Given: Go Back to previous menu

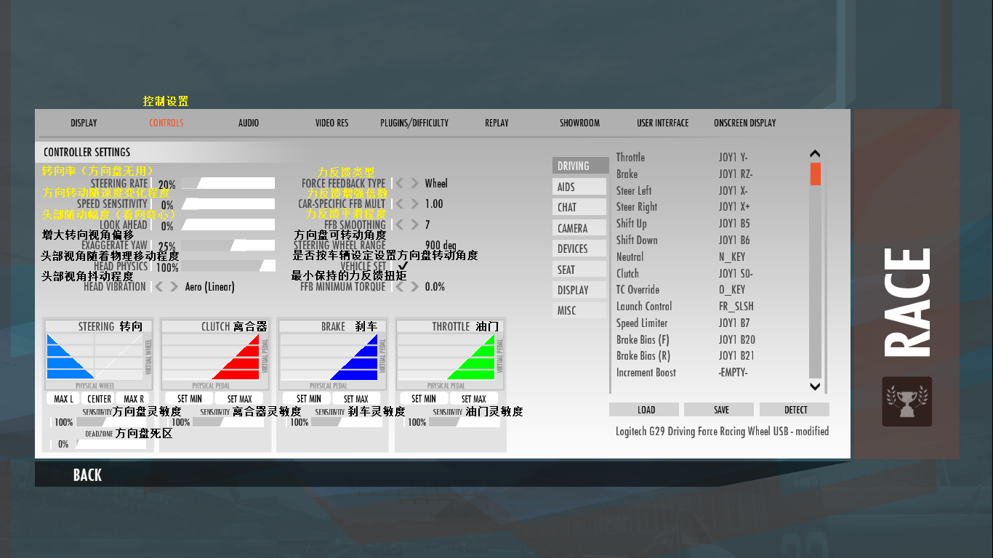Looking at the screenshot, I should point(87,475).
